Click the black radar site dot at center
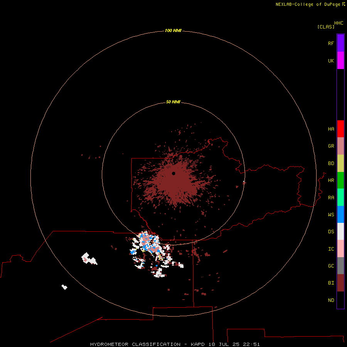Image resolution: width=347 pixels, height=347 pixels. tap(173, 173)
